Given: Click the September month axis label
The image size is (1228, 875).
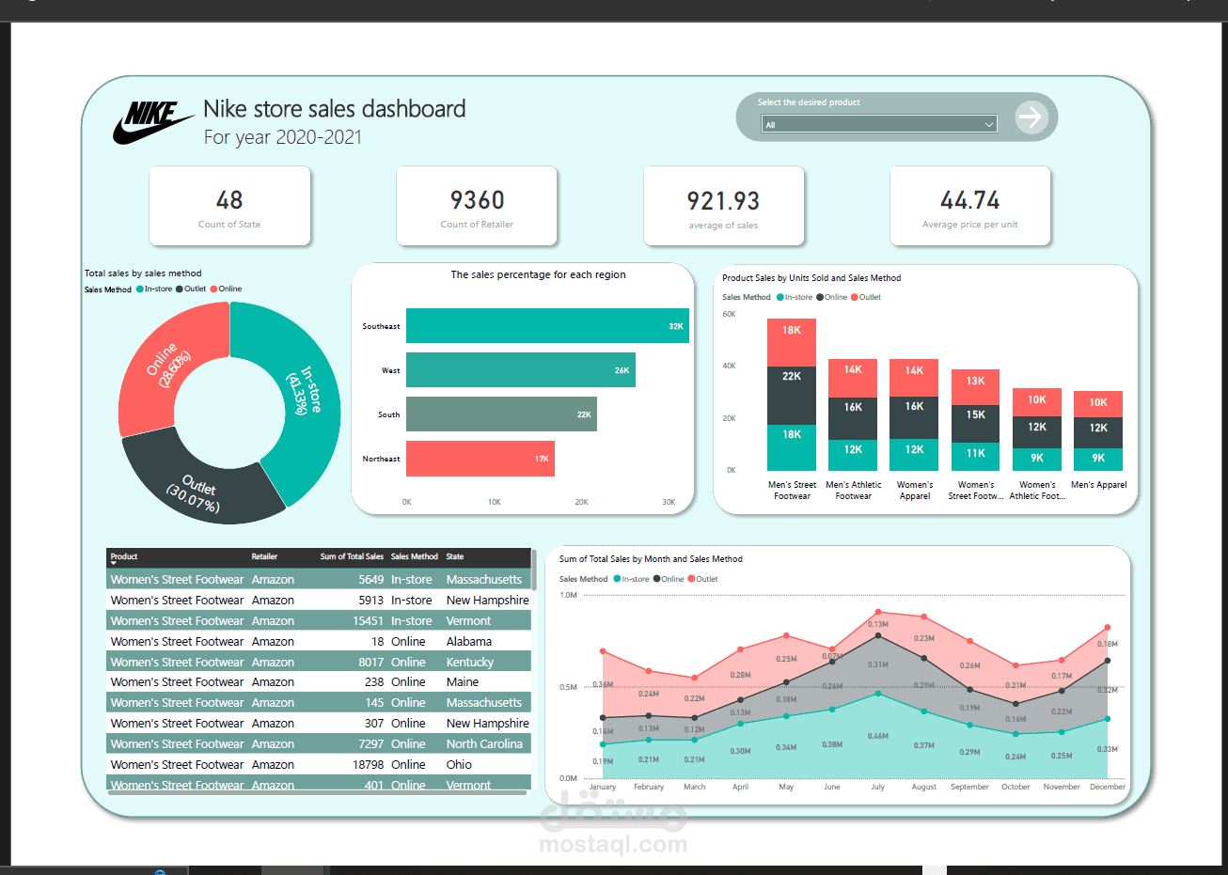Looking at the screenshot, I should pyautogui.click(x=969, y=787).
